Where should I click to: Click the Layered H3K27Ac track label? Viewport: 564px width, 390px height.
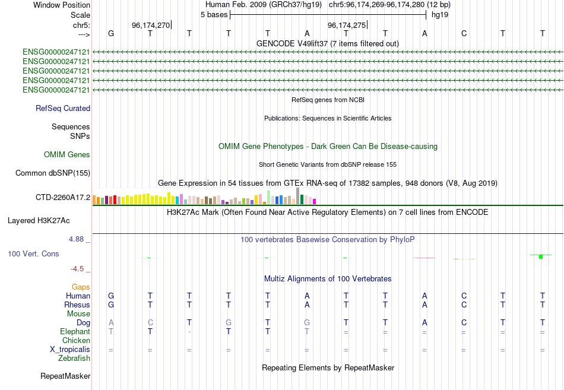coord(39,221)
